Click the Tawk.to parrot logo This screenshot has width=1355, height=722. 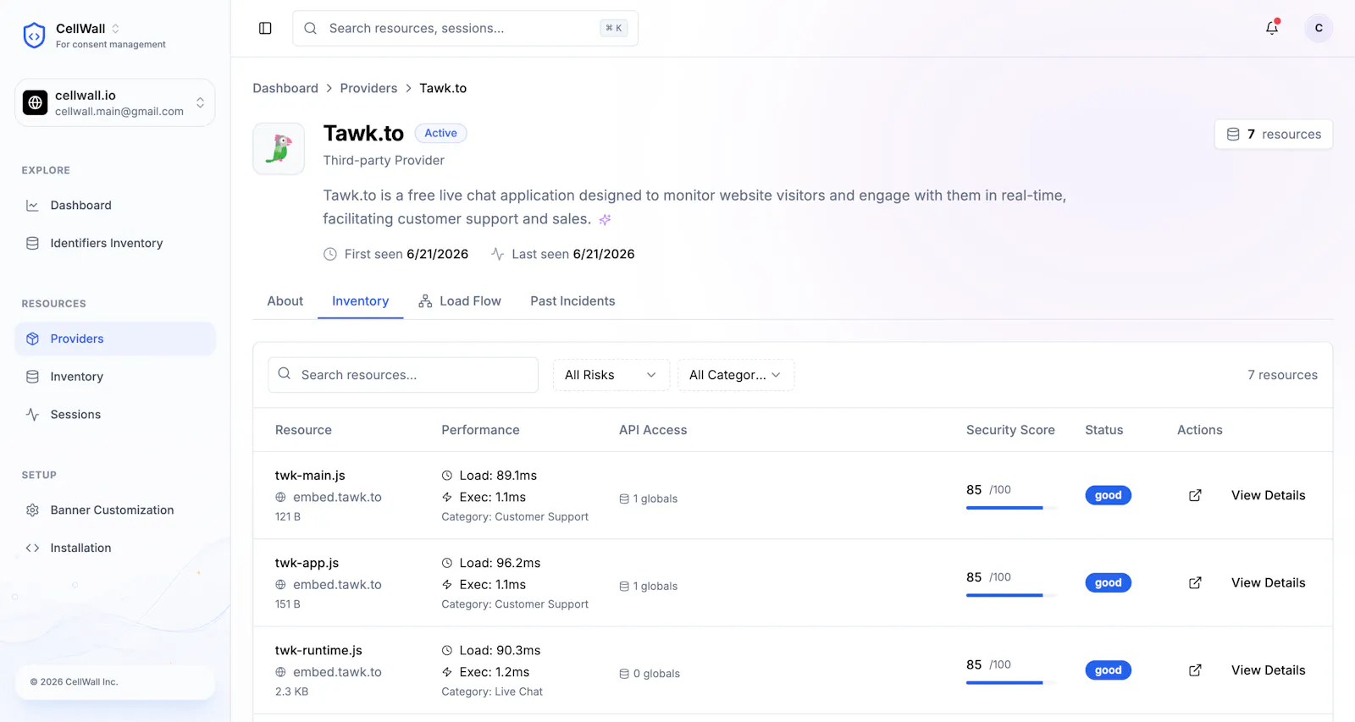point(279,149)
